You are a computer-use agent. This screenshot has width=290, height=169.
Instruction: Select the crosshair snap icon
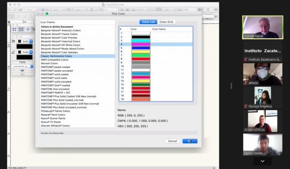pyautogui.click(x=28, y=29)
